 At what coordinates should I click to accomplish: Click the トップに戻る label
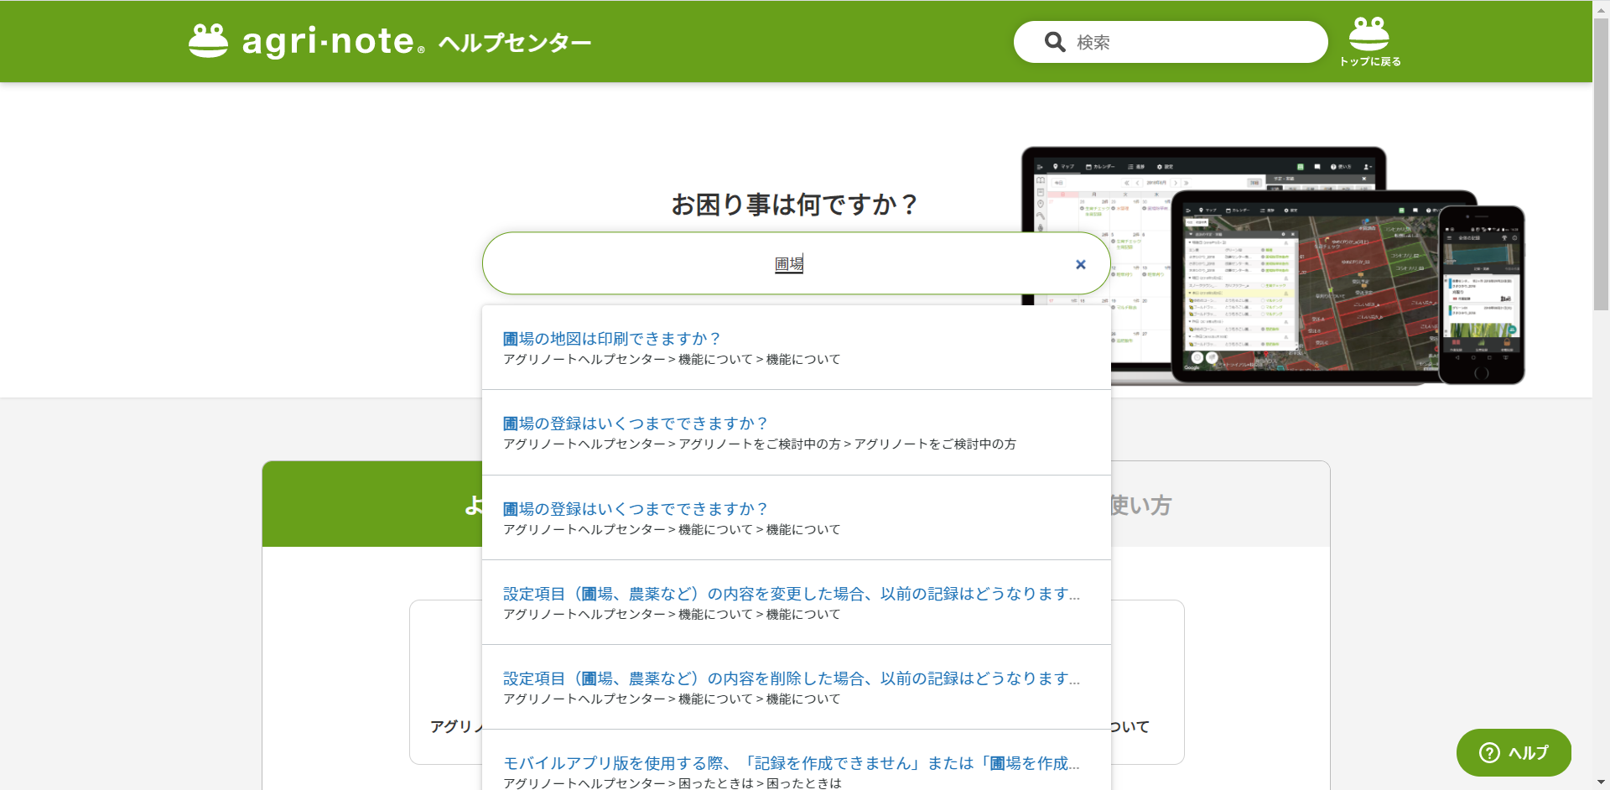[1370, 61]
